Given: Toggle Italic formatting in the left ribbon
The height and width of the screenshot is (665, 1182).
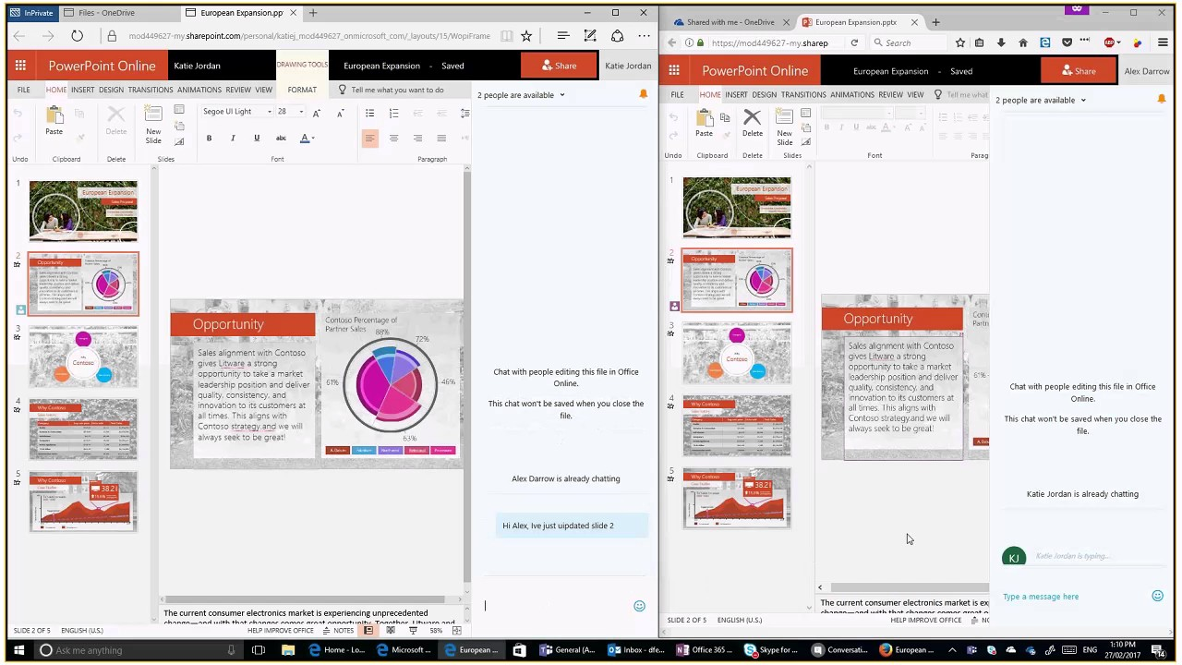Looking at the screenshot, I should [233, 139].
